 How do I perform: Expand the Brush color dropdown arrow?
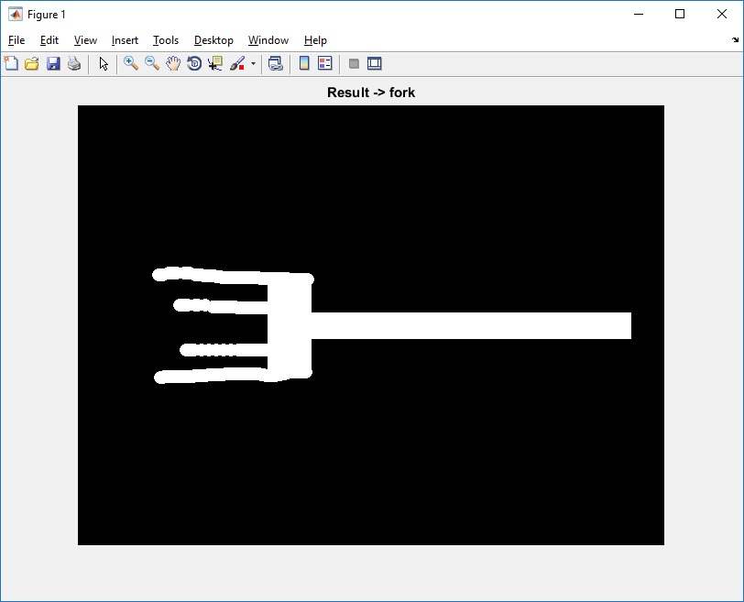point(253,64)
